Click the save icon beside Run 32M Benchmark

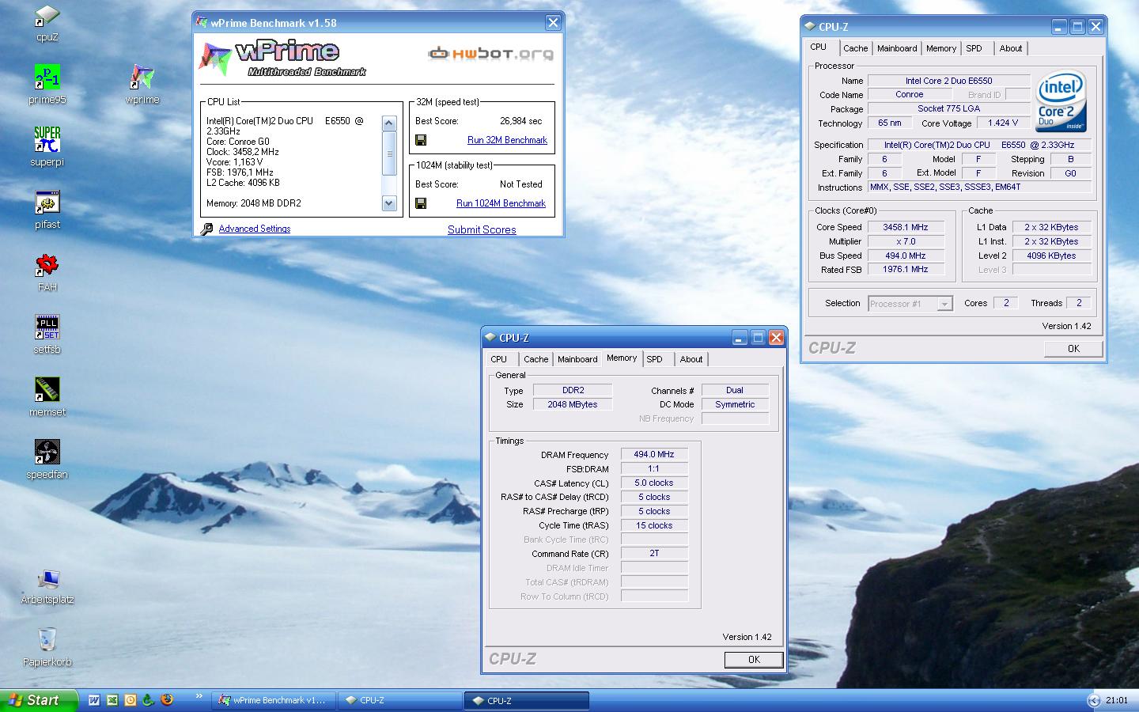pyautogui.click(x=421, y=140)
